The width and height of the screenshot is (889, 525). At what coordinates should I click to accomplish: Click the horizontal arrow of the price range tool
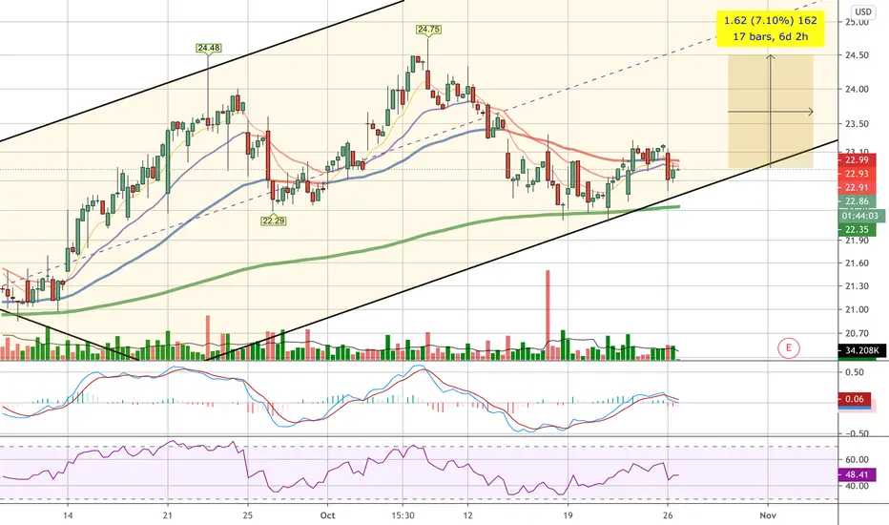coord(771,112)
